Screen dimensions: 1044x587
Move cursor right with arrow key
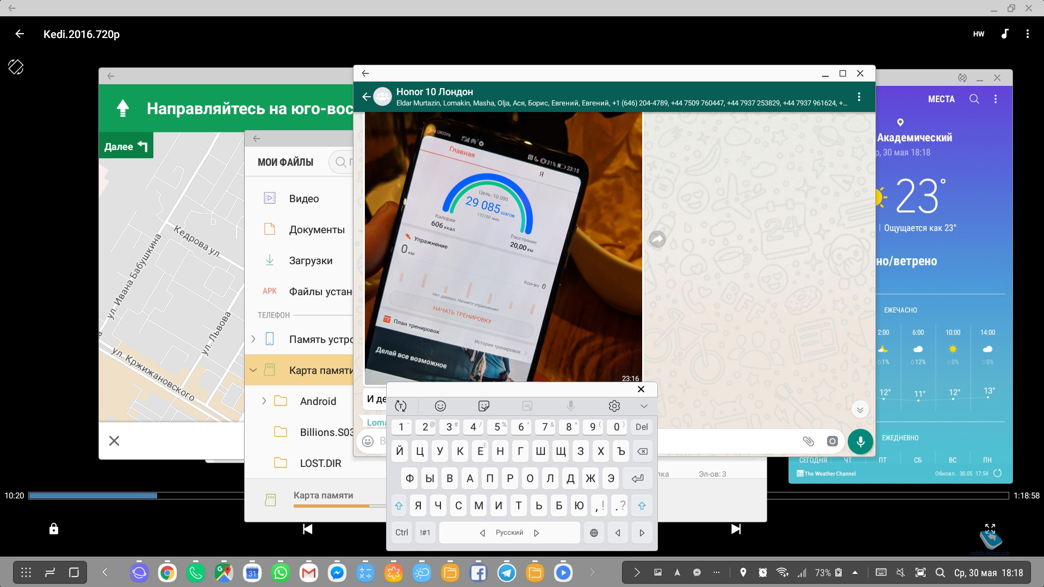click(x=642, y=533)
